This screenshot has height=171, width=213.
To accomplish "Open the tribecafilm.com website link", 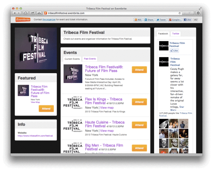I will coord(35,136).
